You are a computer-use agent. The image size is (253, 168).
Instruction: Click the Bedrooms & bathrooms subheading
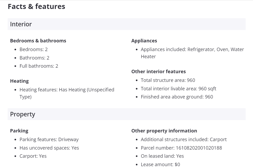pyautogui.click(x=38, y=41)
